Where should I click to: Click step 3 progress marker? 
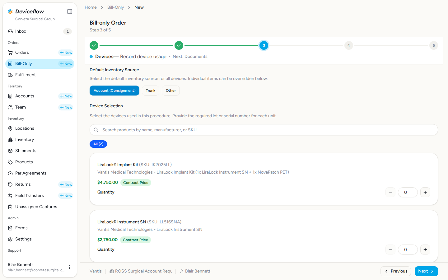(264, 45)
